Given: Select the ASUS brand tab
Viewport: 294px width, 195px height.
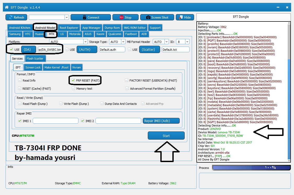Looking at the screenshot, I should point(88,34).
